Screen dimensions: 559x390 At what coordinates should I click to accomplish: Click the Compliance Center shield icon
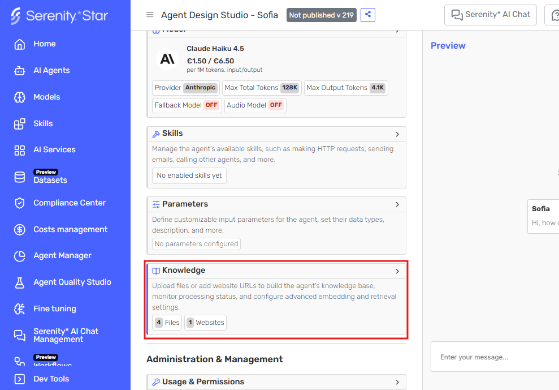click(20, 203)
